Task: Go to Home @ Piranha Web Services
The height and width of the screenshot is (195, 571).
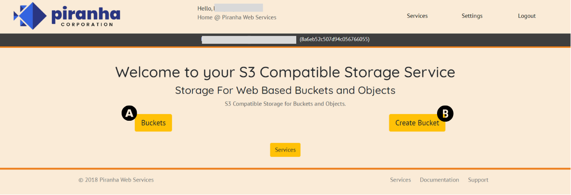Action: (x=237, y=17)
